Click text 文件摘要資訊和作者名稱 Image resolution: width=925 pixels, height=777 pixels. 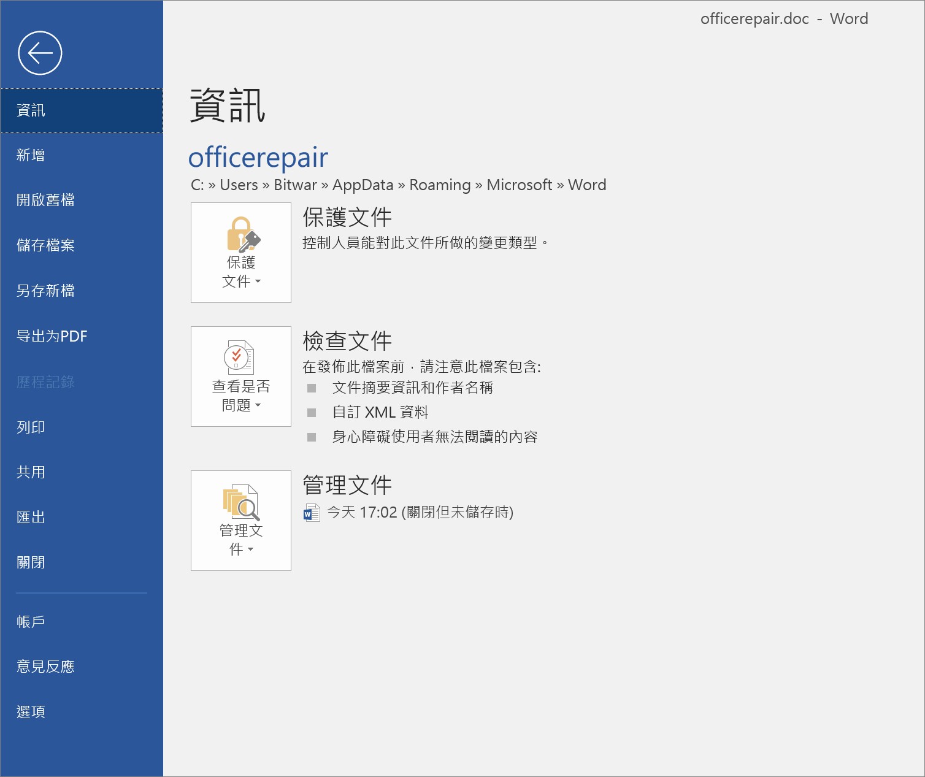pos(413,388)
